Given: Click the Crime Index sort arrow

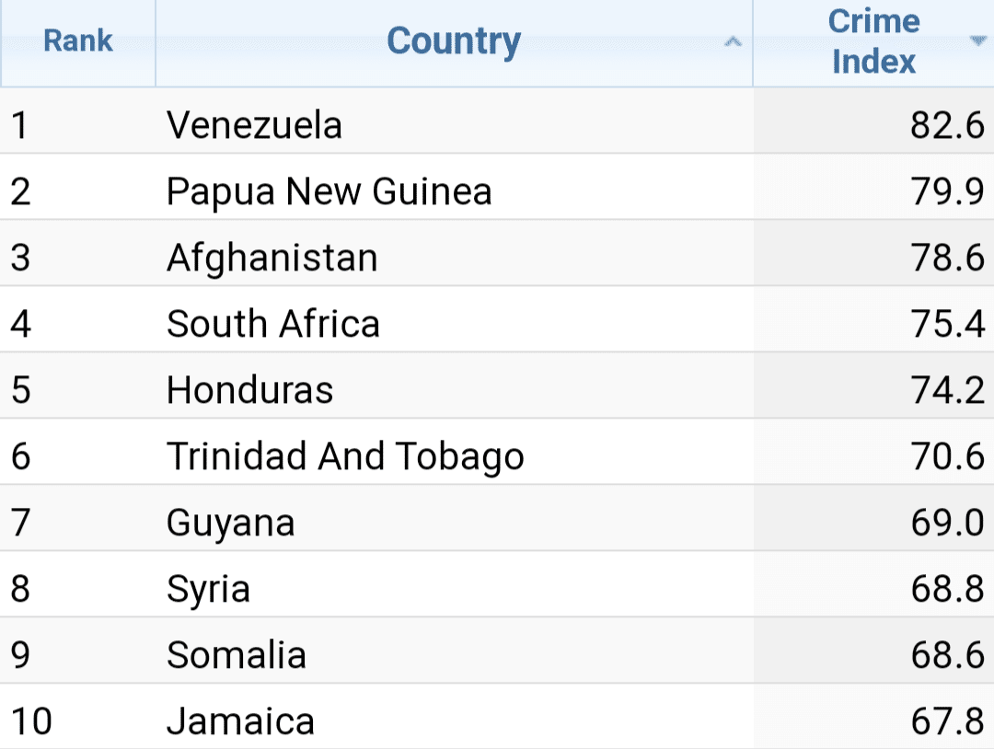Looking at the screenshot, I should 977,40.
